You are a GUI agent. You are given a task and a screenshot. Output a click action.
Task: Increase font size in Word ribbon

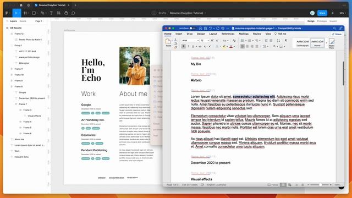click(212, 40)
